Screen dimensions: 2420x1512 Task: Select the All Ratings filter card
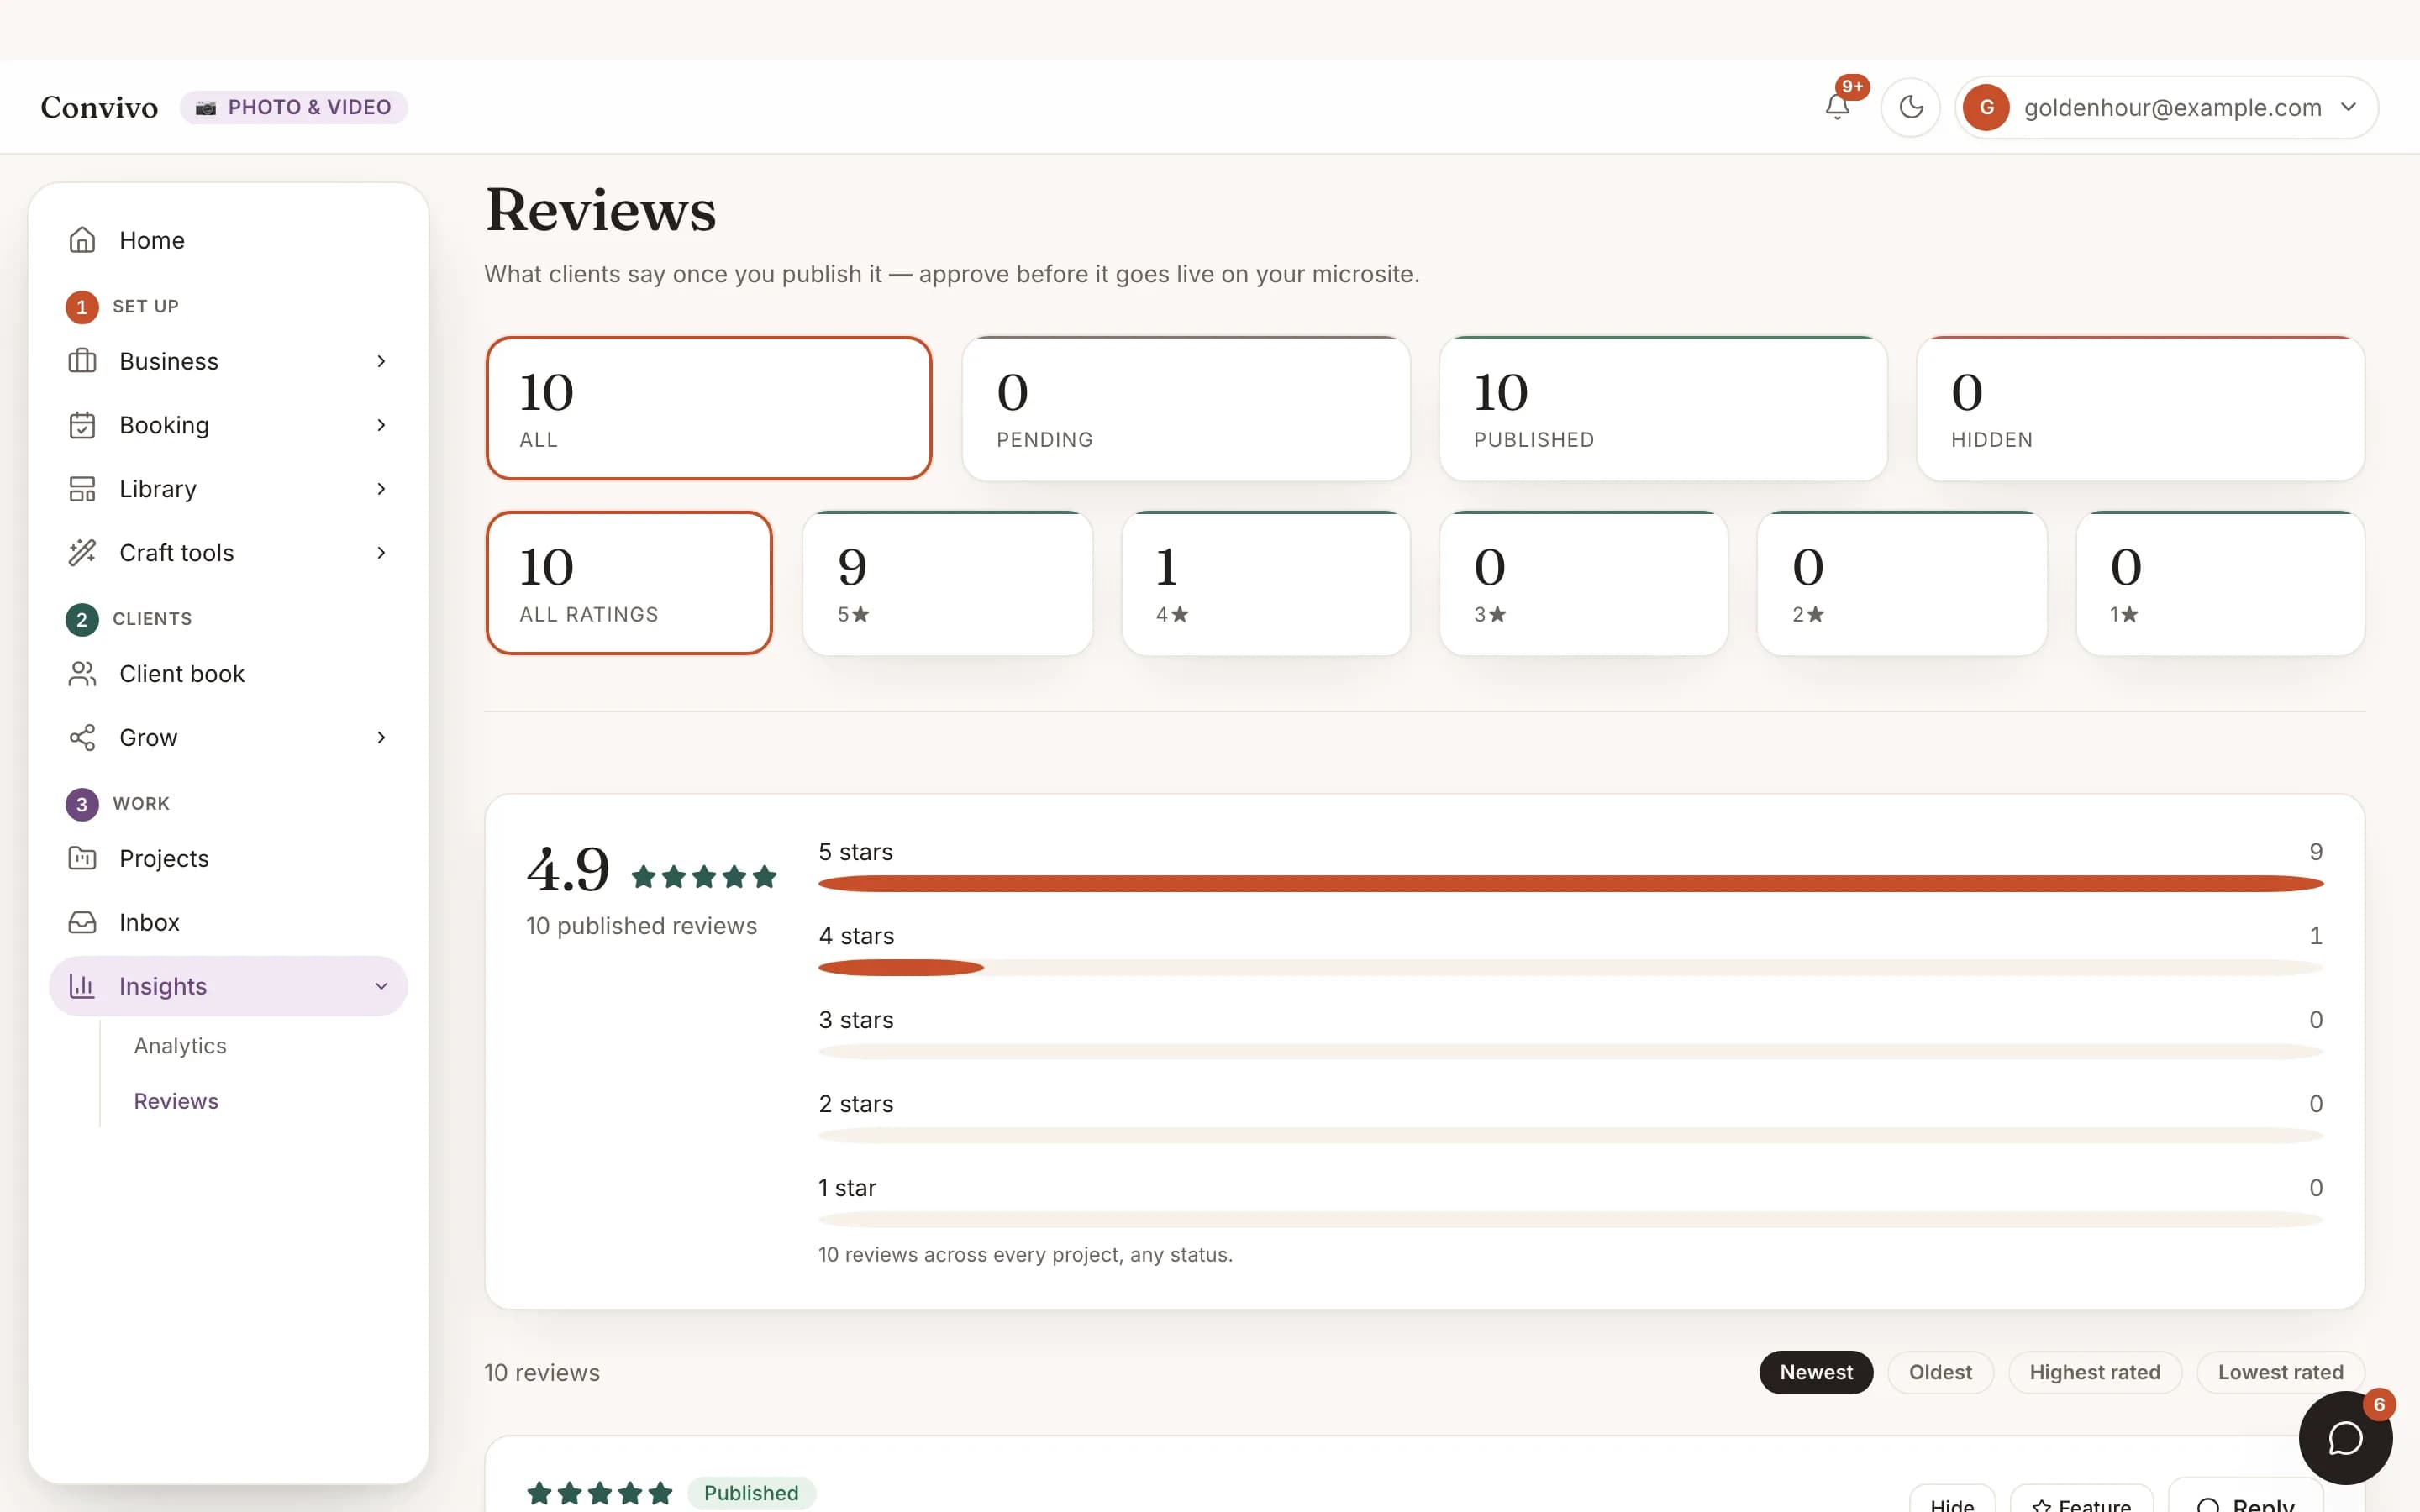pos(629,583)
